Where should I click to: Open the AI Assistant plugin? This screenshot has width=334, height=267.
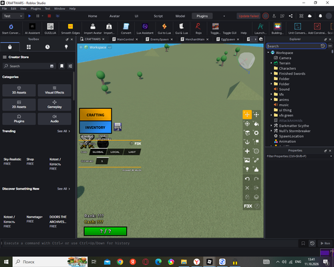[32, 29]
